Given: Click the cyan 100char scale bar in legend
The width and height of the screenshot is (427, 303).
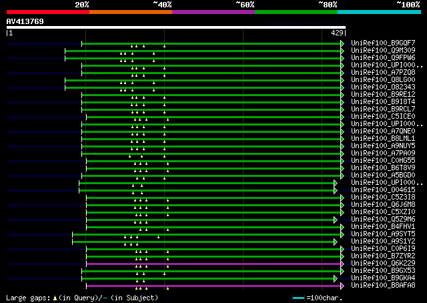Looking at the screenshot, I should tap(298, 298).
